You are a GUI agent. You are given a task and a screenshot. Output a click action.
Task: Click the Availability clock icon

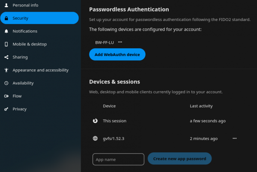(6, 83)
